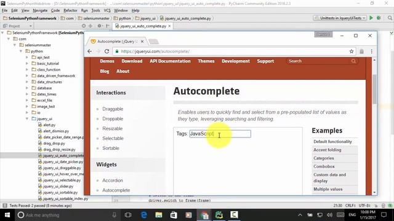This screenshot has height=221, width=394.
Task: Open the API Documentation link
Action: 170,61
